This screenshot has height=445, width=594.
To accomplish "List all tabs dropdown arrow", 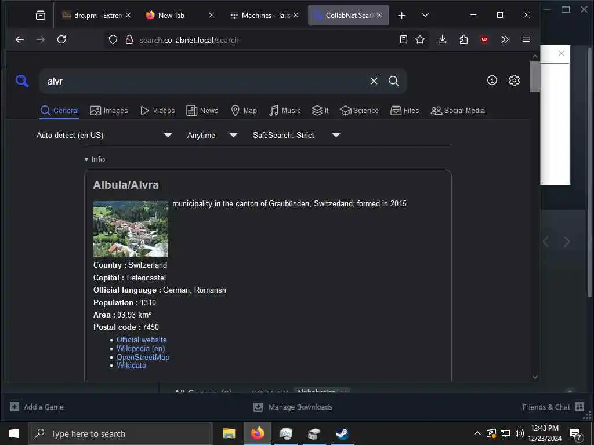I will pyautogui.click(x=425, y=15).
